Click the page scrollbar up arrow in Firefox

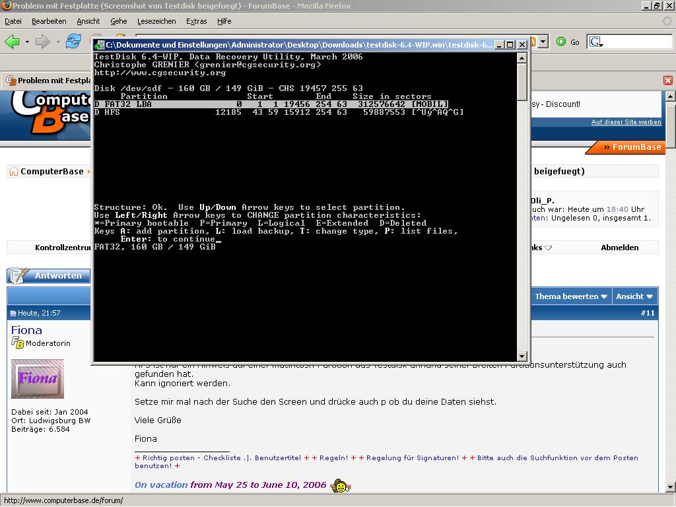tap(671, 96)
